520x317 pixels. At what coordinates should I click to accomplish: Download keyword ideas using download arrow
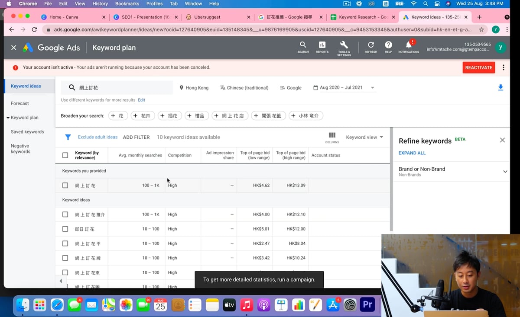pos(500,88)
